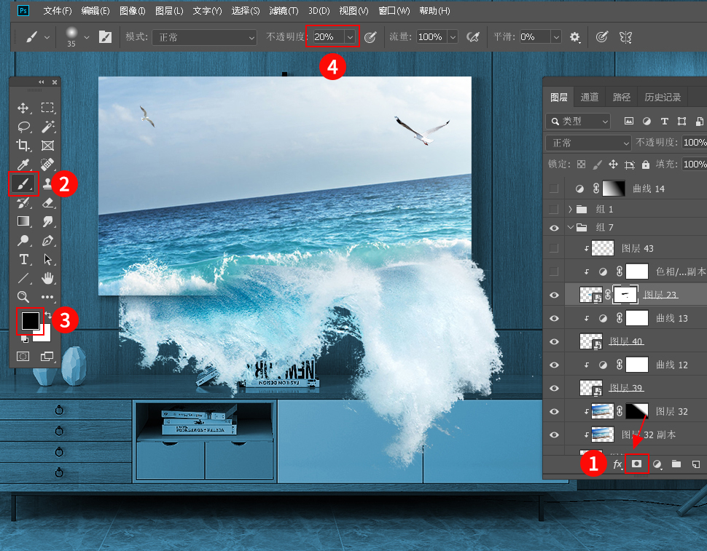Switch to the 通道 tab

click(x=590, y=97)
